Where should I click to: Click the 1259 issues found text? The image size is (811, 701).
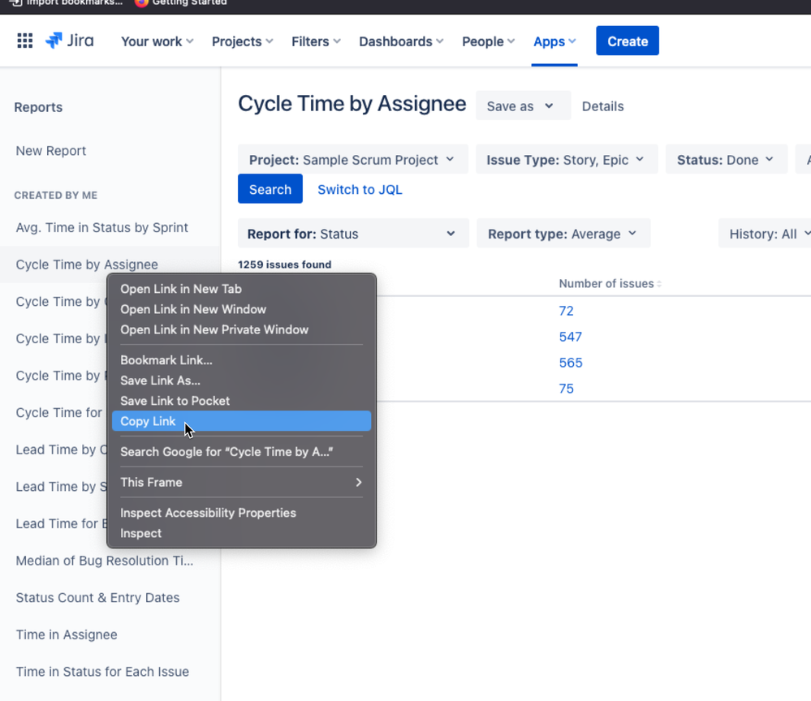click(x=284, y=264)
